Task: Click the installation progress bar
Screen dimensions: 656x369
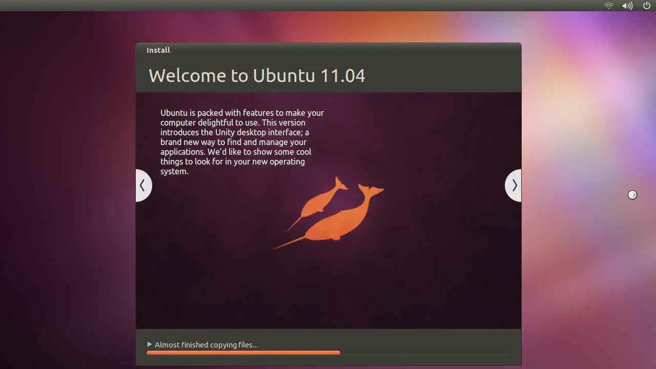Action: tap(327, 353)
